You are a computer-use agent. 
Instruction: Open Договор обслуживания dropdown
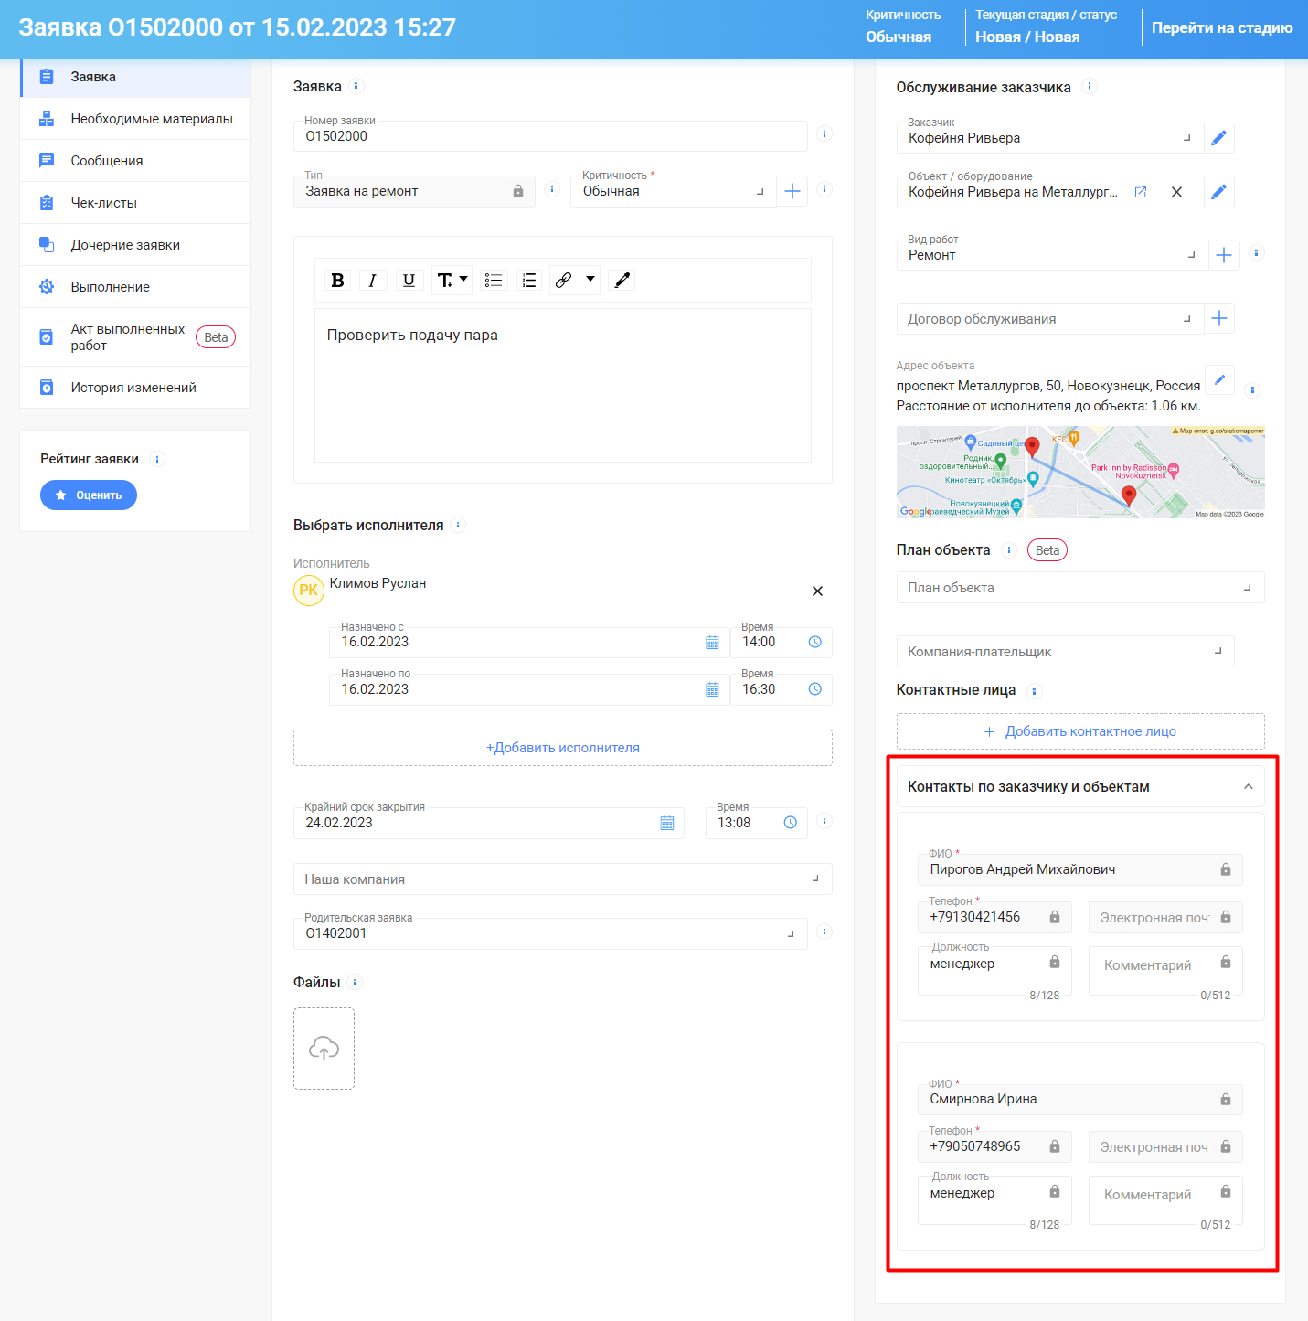1049,319
